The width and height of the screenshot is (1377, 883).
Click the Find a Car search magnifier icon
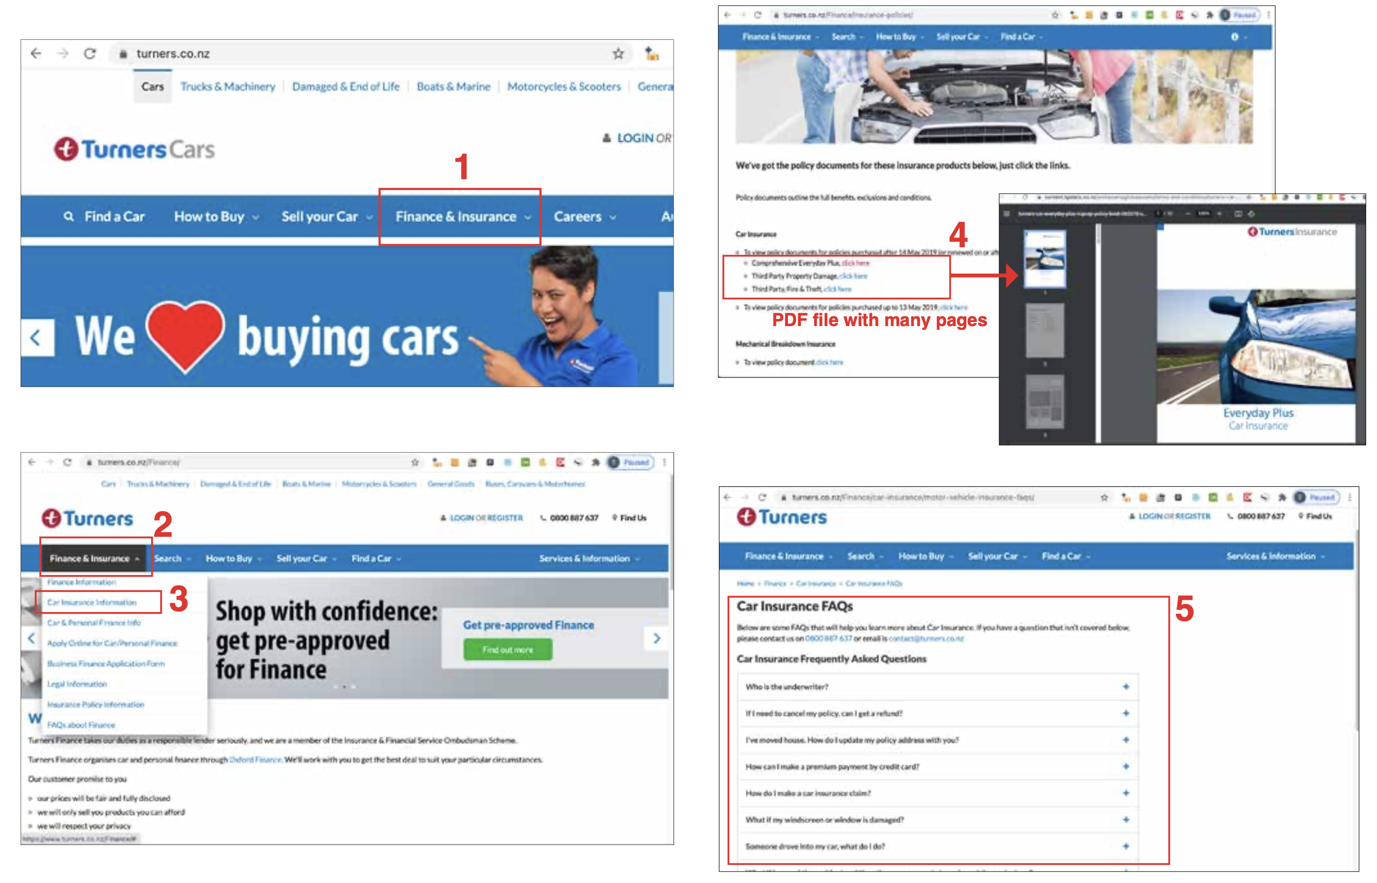tap(69, 217)
